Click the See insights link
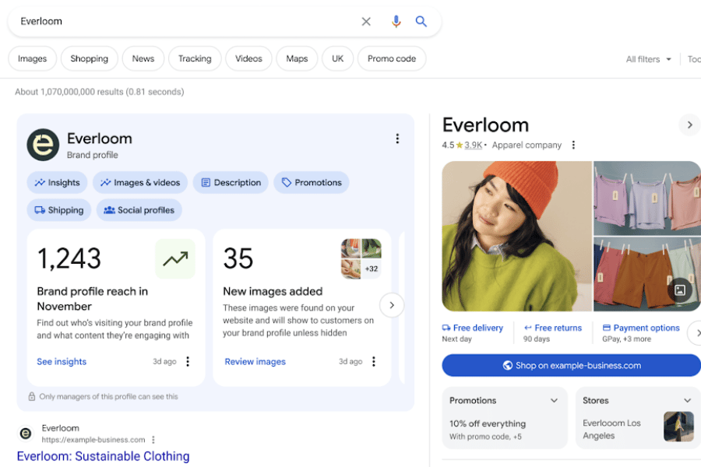This screenshot has width=701, height=467. coord(62,361)
